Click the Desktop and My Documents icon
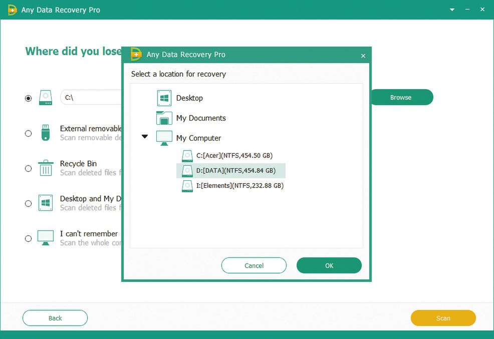494x339 pixels. tap(46, 203)
